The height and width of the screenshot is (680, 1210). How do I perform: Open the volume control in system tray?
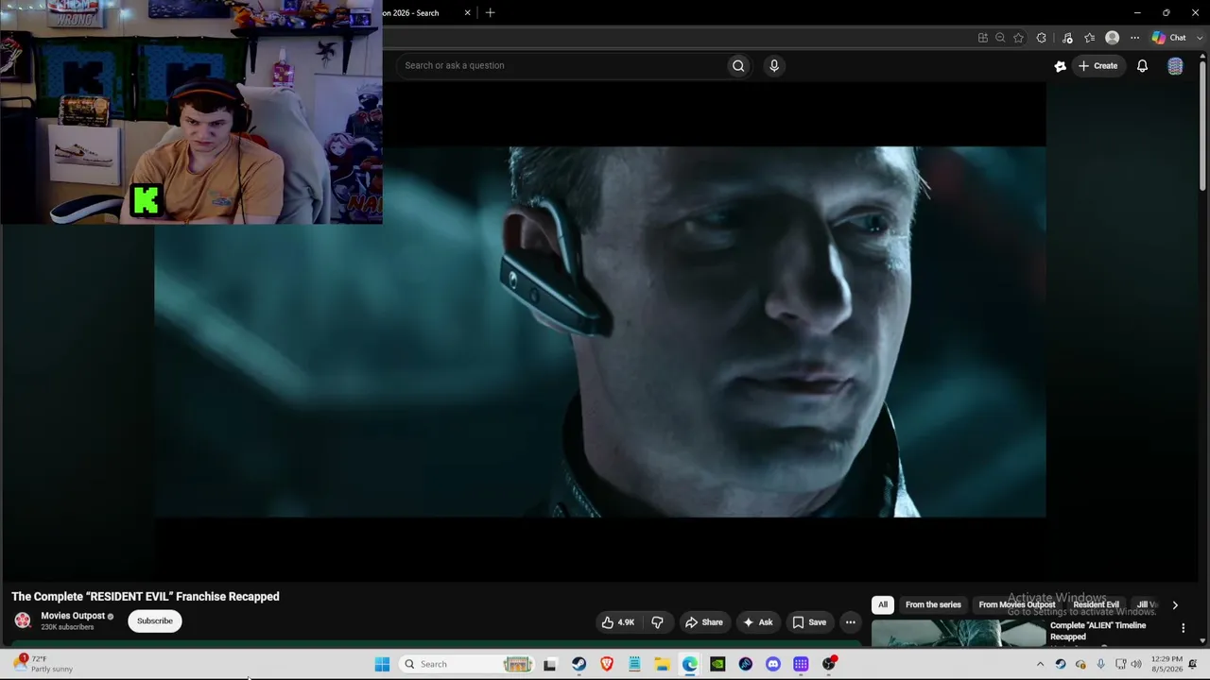click(1136, 664)
